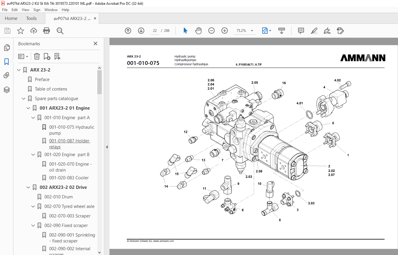
Task: Collapse 002 ARX23-2 02 Drive node
Action: 28,187
